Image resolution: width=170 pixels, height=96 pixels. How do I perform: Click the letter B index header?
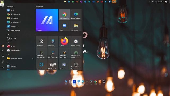click(x=8, y=55)
